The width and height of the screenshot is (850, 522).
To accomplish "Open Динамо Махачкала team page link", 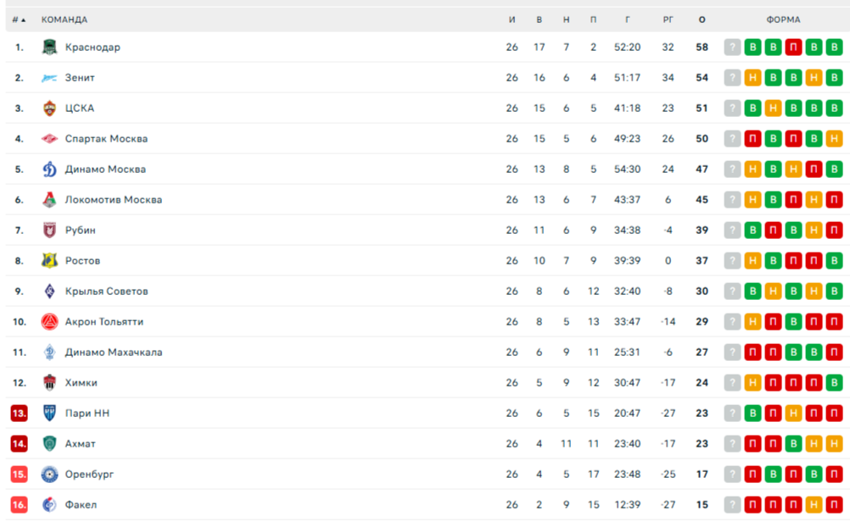I will pyautogui.click(x=114, y=352).
